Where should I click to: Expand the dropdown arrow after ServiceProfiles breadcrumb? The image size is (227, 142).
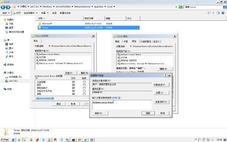[72, 7]
